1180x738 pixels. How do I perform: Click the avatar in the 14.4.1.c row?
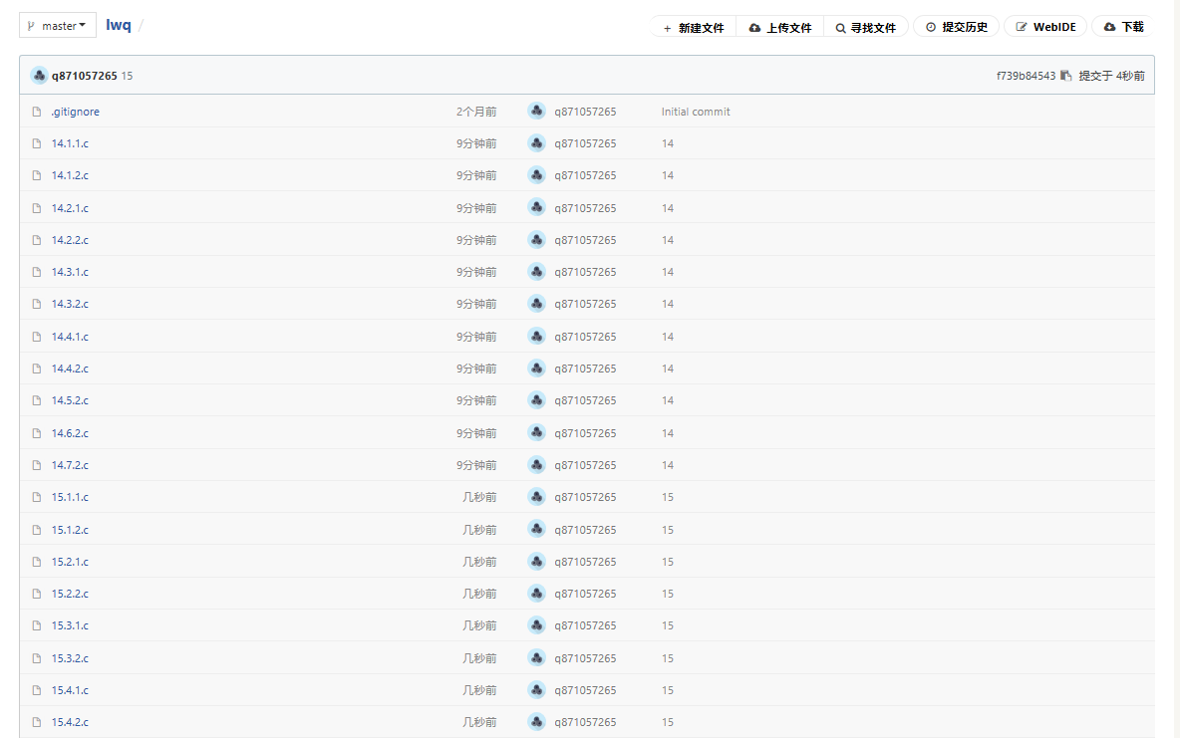coord(536,336)
